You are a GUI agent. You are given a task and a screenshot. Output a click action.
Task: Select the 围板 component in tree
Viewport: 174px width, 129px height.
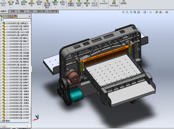16,59
